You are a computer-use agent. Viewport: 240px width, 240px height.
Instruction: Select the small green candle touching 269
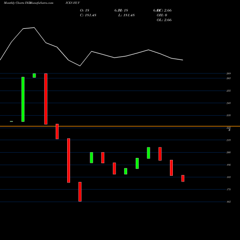point(34,75)
